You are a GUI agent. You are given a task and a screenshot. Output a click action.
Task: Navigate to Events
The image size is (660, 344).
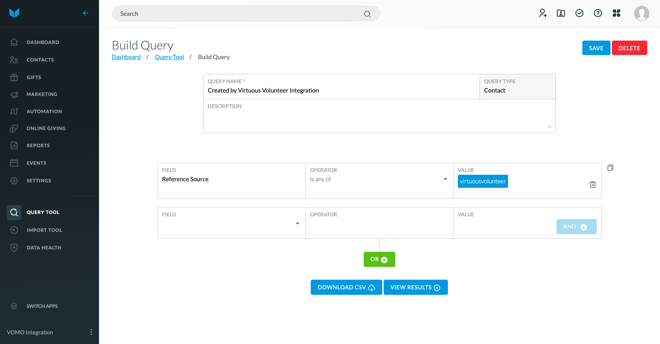click(36, 163)
